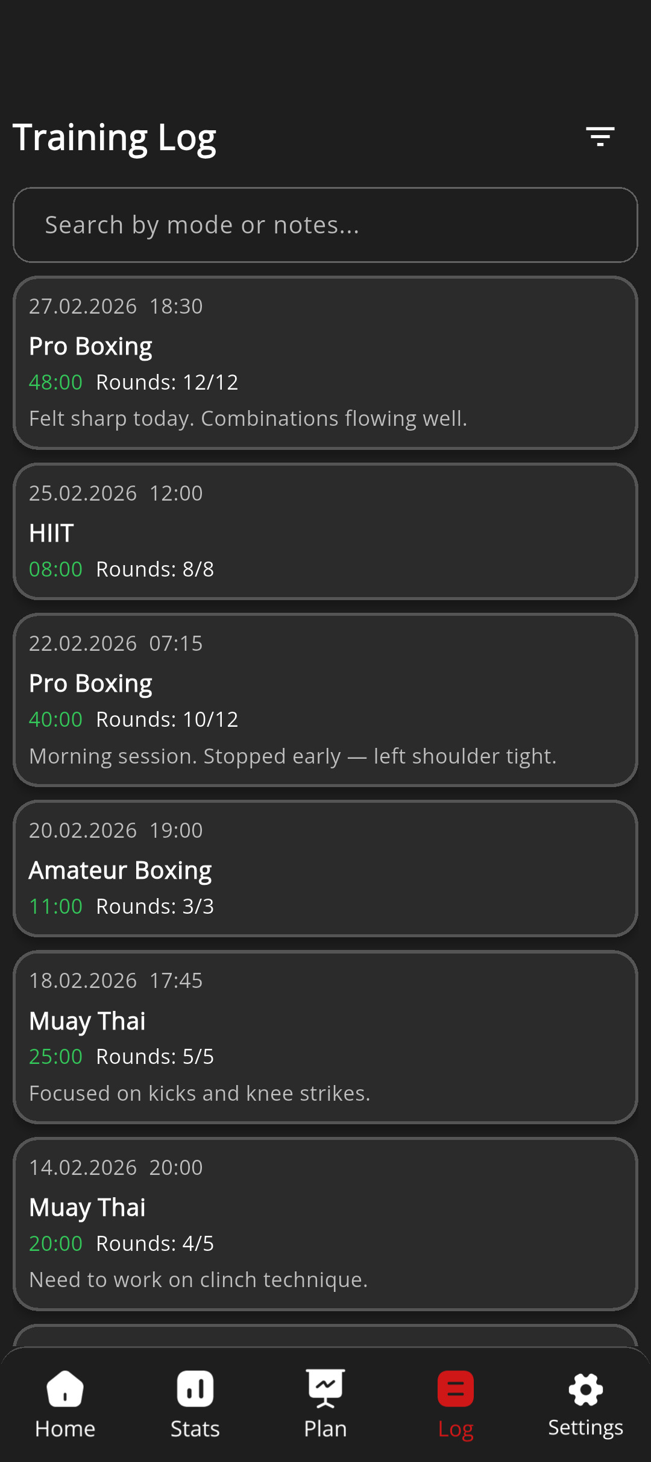Open the filter options icon
The image size is (651, 1462).
tap(600, 137)
